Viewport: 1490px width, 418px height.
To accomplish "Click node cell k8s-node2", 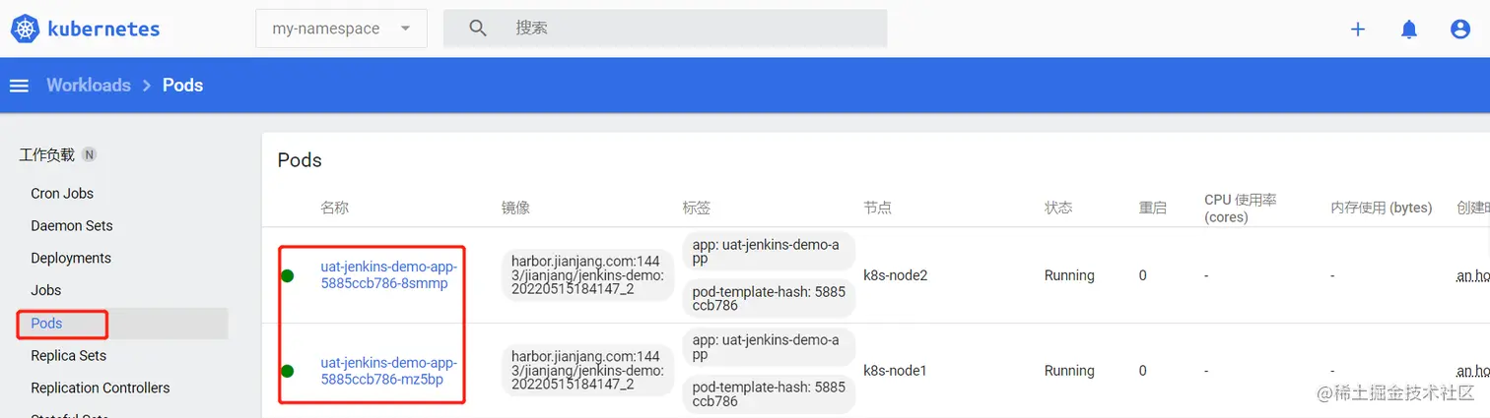I will [x=896, y=275].
